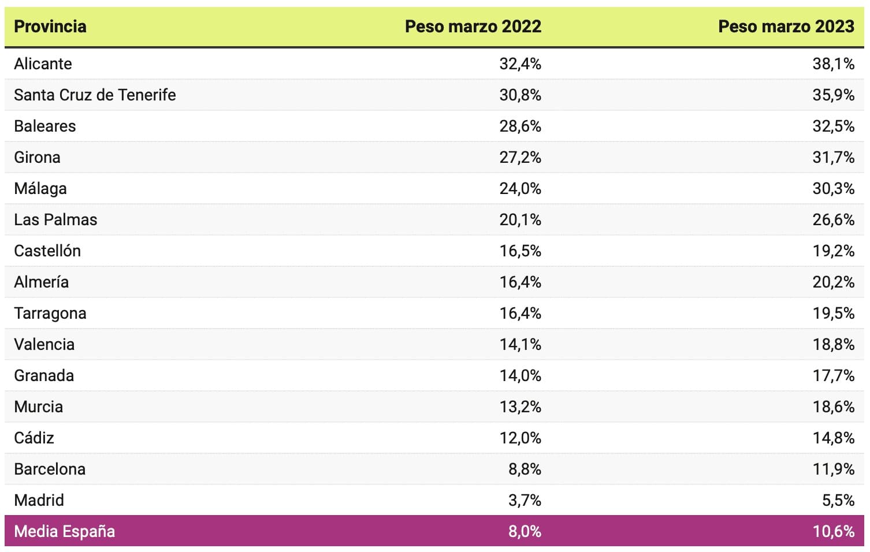The height and width of the screenshot is (552, 870).
Task: Click Las Palmas 2023 value 26,6%
Action: 833,219
